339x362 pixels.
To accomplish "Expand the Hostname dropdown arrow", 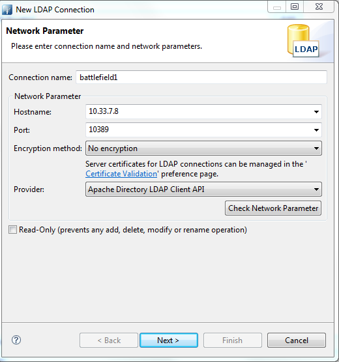I will click(x=316, y=112).
